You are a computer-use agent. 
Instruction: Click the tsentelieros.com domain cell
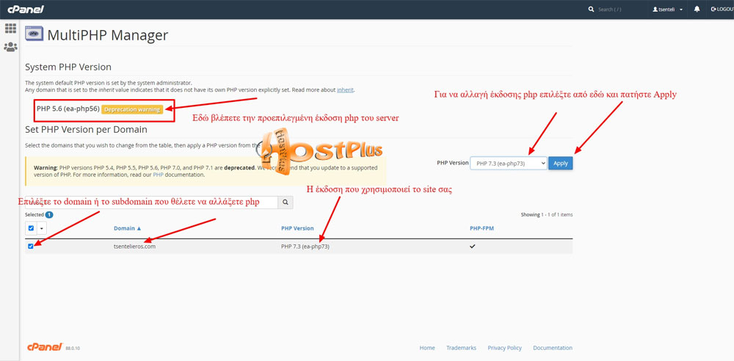click(x=134, y=247)
